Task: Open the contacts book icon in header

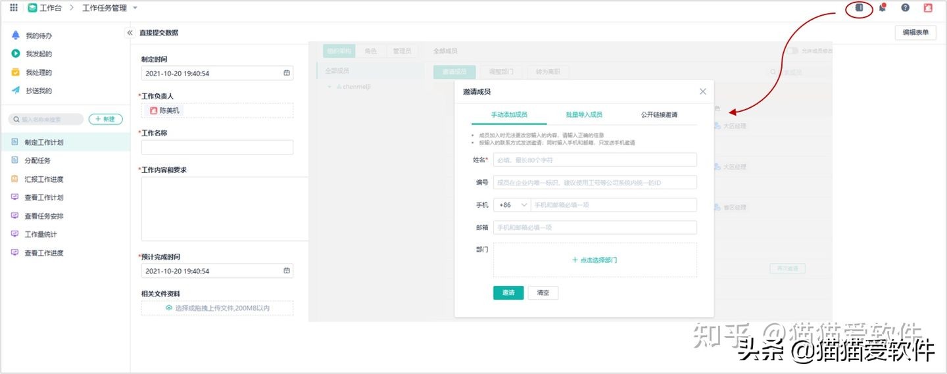Action: point(859,8)
